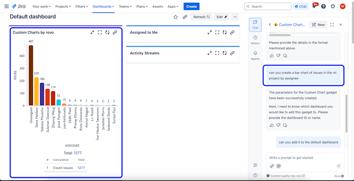354x181 pixels.
Task: Open the Filters dropdown
Action: click(x=82, y=7)
